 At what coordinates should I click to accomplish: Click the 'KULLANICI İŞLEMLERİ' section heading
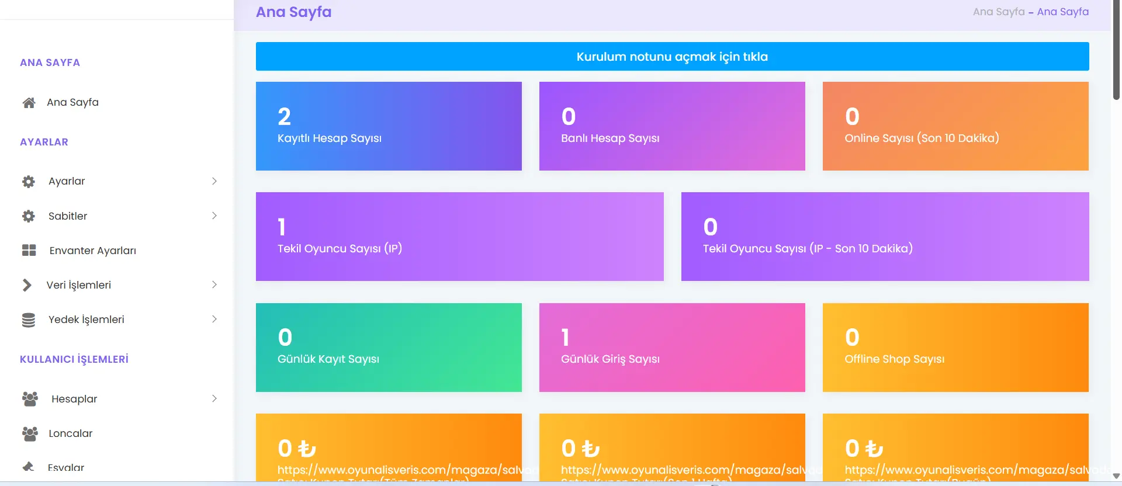74,359
